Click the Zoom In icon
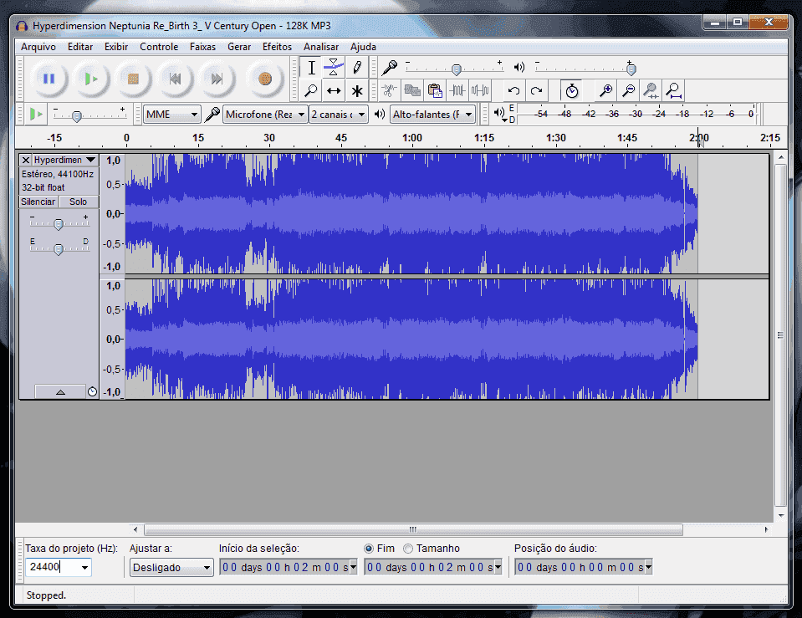This screenshot has height=618, width=802. pos(606,91)
